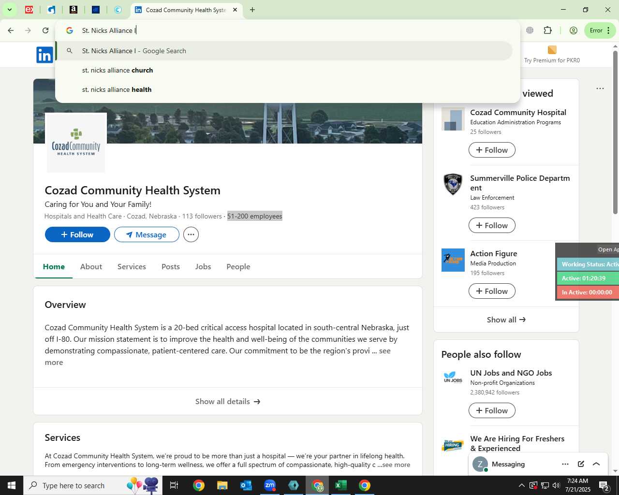Follow UN Jobs and NGO Jobs
The image size is (619, 495).
click(x=492, y=410)
